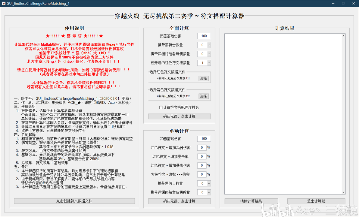Open 已开启的红色符文槽数量 dropdown
Screen dimensions: 359x217
[x=204, y=63]
